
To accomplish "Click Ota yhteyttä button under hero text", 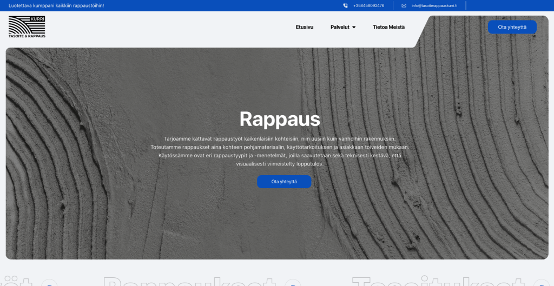I will tap(284, 182).
